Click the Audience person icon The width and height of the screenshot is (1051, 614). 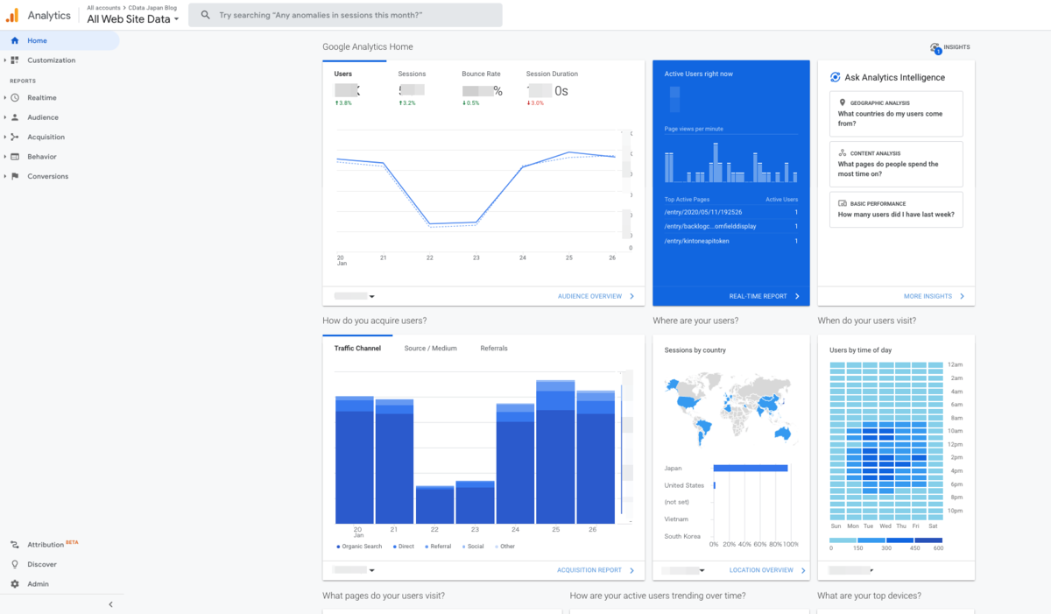15,117
